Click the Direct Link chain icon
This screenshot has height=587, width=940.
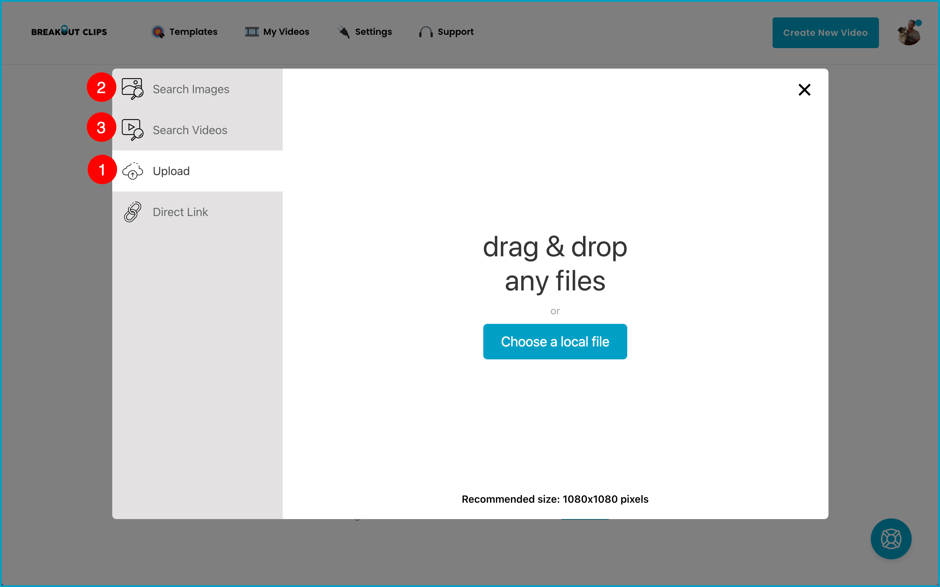[x=132, y=212]
